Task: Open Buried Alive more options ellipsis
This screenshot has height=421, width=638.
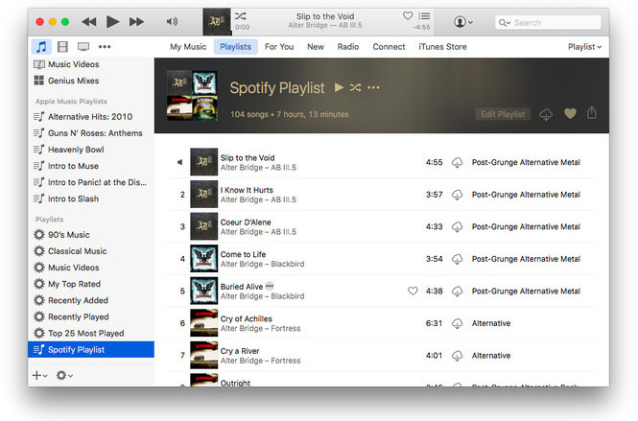Action: pyautogui.click(x=270, y=286)
